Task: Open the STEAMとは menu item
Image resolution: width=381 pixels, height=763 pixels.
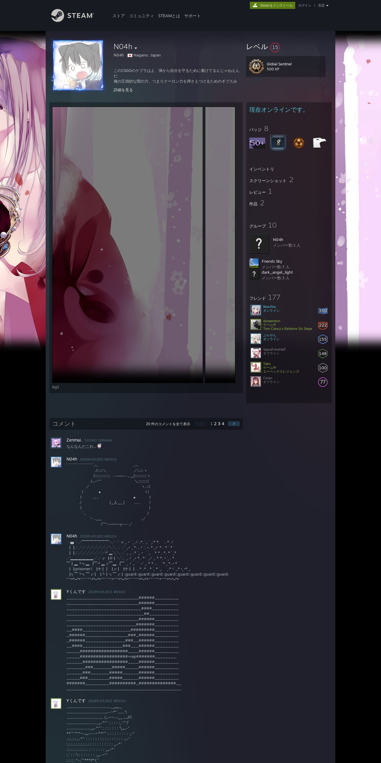Action: point(169,16)
